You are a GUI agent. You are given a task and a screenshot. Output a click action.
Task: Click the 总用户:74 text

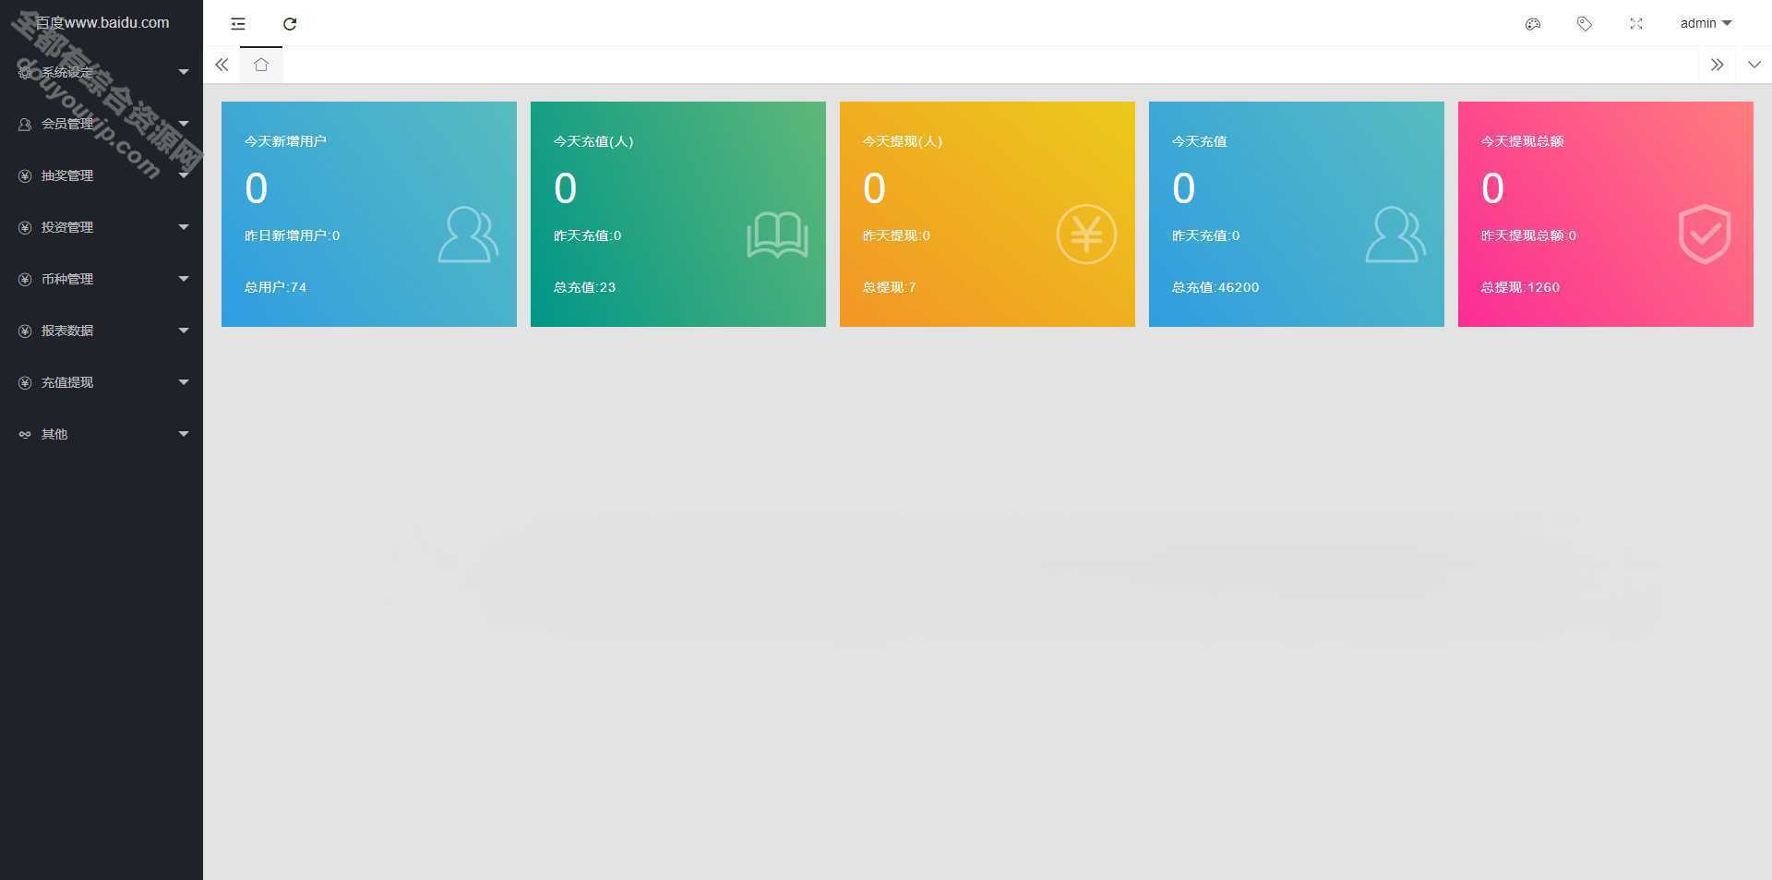[x=275, y=287]
